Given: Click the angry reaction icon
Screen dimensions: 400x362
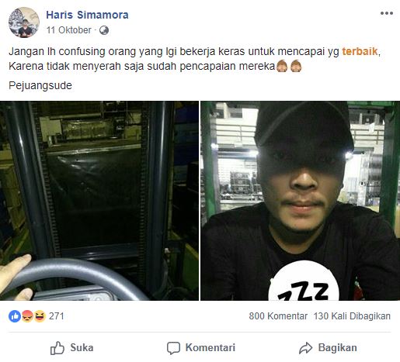Looking at the screenshot, I should [27, 316].
